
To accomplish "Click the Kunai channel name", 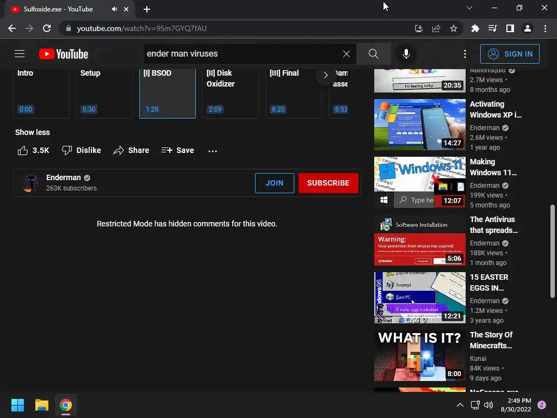I will (x=478, y=358).
